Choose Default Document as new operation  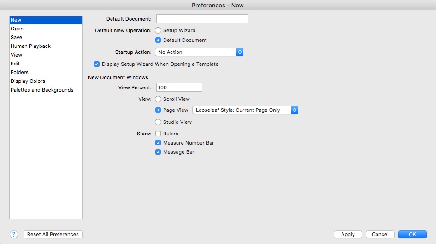click(x=158, y=40)
